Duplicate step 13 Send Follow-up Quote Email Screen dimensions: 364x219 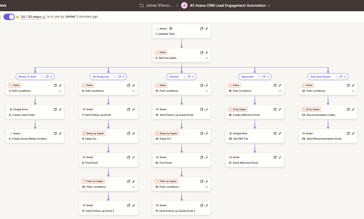[202, 109]
